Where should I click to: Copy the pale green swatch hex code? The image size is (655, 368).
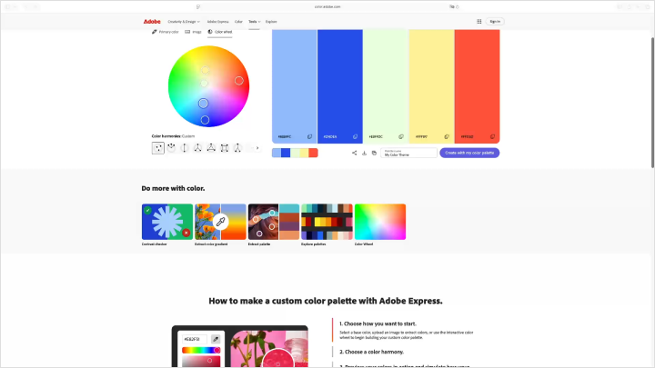point(401,136)
